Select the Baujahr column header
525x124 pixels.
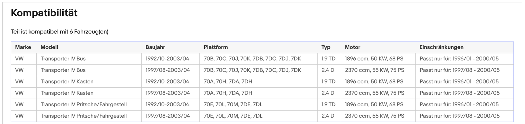click(155, 47)
